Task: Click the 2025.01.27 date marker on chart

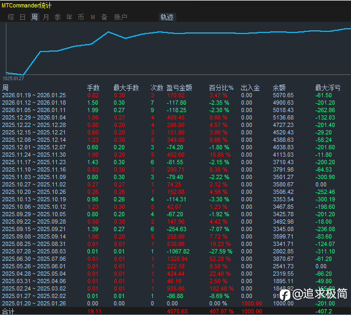Action: pos(13,78)
